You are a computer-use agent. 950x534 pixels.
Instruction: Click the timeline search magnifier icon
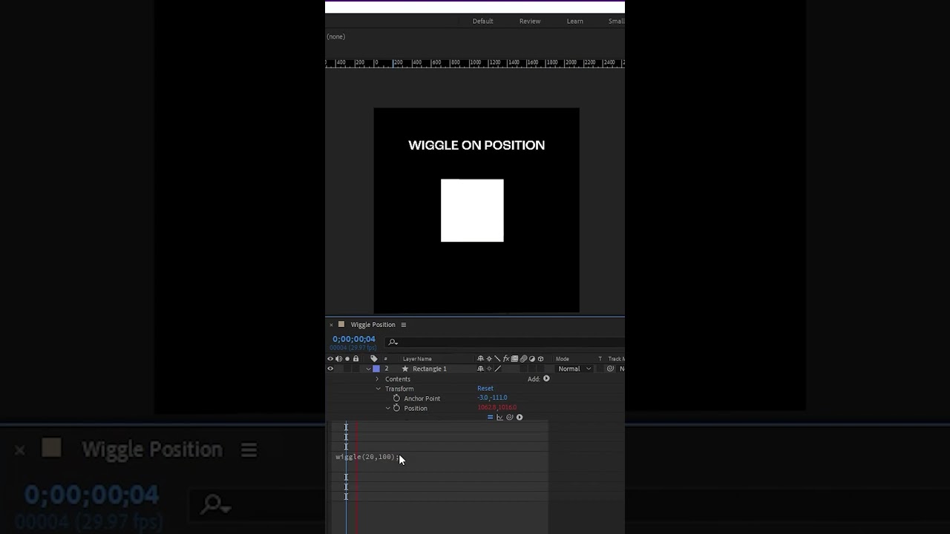pos(393,342)
